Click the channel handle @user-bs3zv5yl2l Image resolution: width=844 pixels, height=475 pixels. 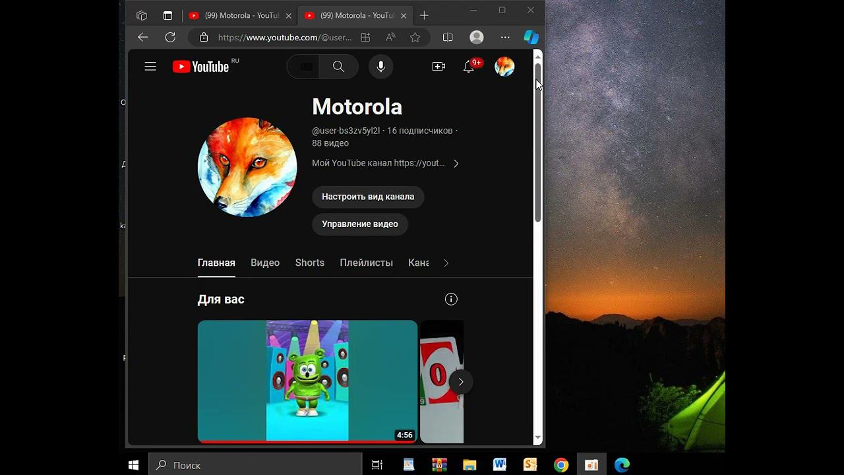click(x=346, y=131)
